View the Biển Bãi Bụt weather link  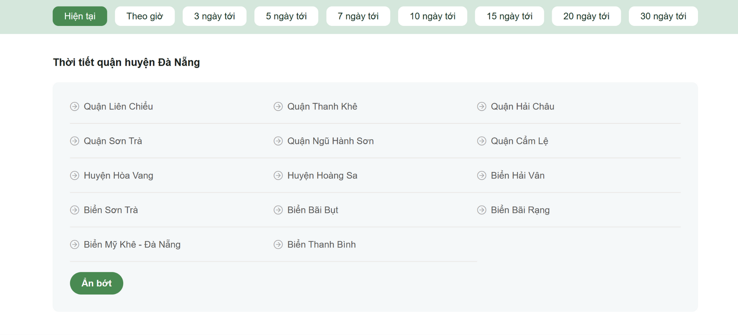click(313, 210)
